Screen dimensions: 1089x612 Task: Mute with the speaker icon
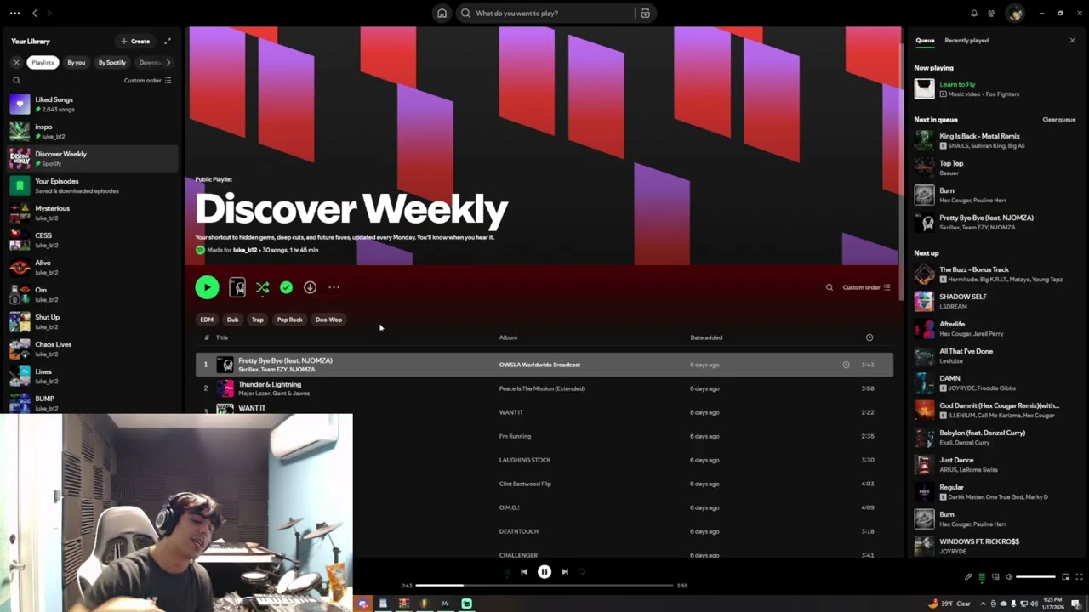[x=1009, y=577]
